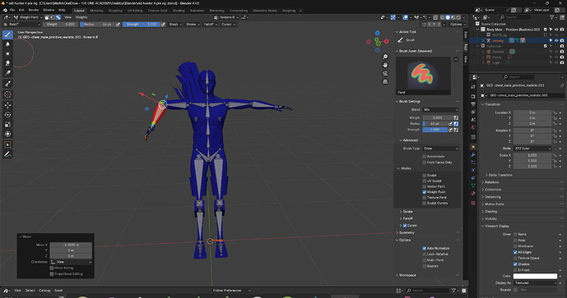Open the Physics properties tab

pyautogui.click(x=473, y=170)
